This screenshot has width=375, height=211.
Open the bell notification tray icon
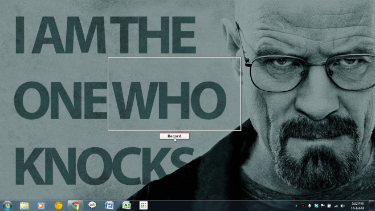(x=309, y=206)
